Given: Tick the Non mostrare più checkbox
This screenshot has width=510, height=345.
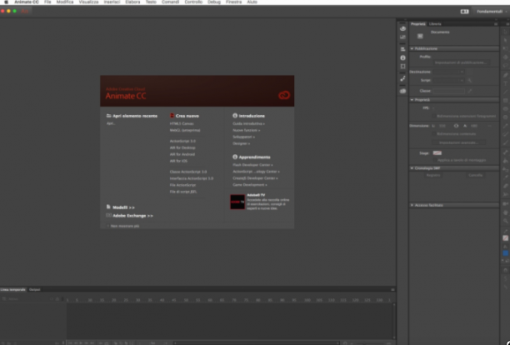Looking at the screenshot, I should (108, 226).
